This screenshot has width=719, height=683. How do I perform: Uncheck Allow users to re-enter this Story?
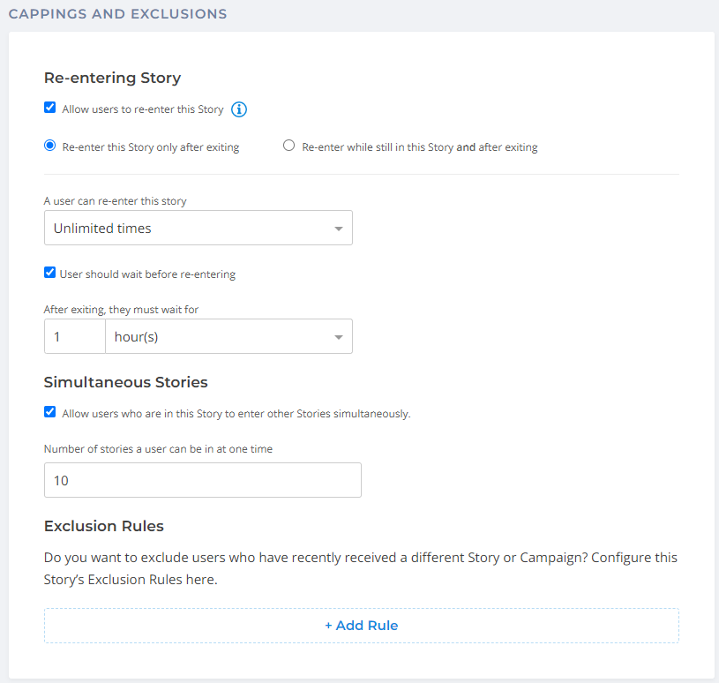pyautogui.click(x=50, y=108)
